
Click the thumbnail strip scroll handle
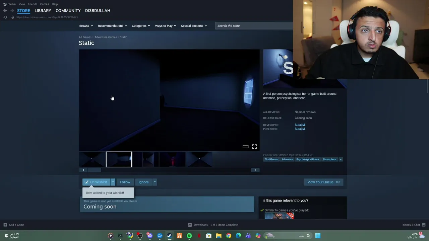pos(94,170)
